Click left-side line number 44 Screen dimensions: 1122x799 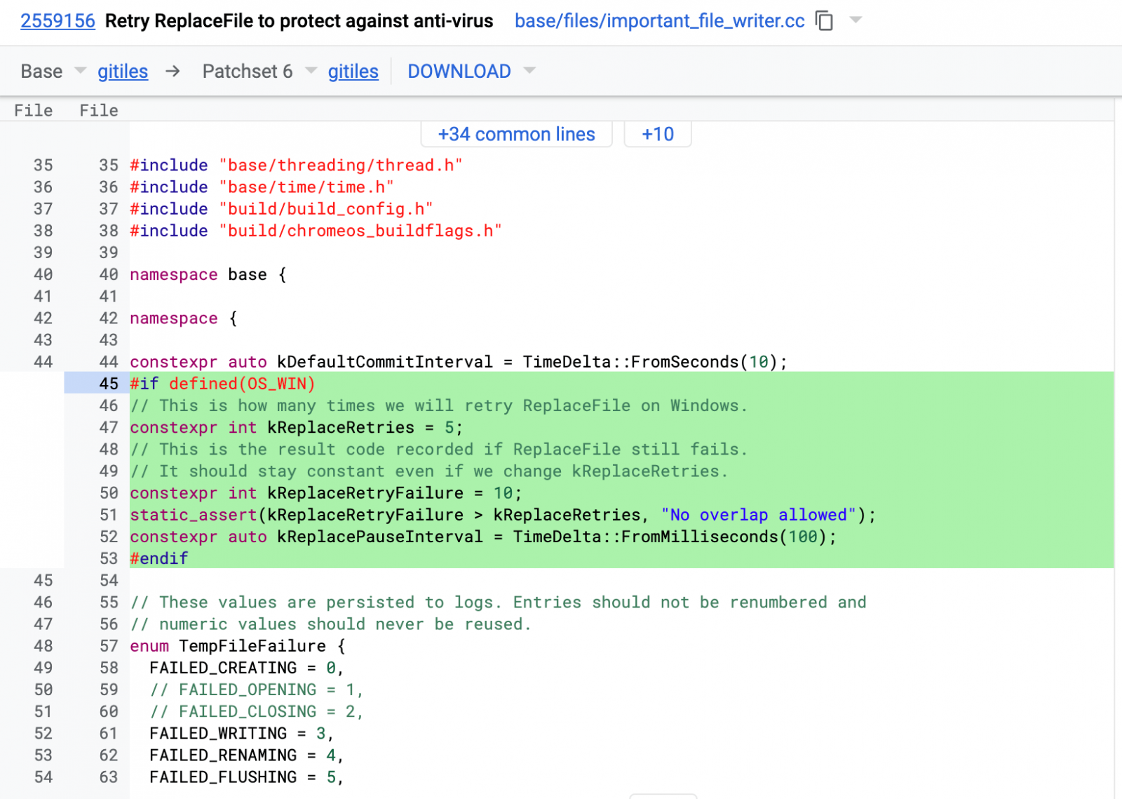[x=43, y=362]
